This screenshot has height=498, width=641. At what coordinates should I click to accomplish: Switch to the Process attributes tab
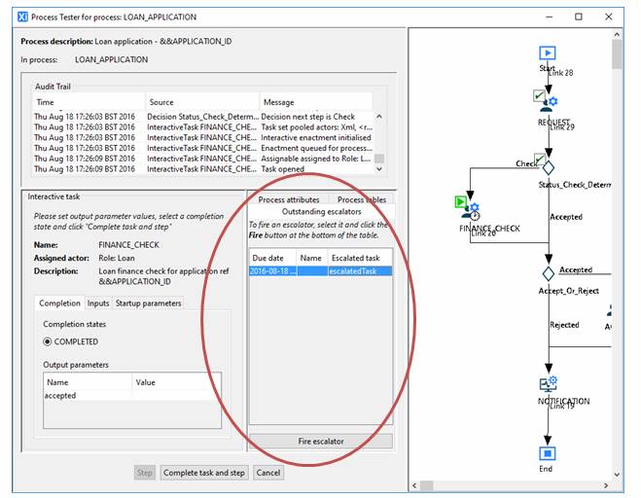(289, 199)
